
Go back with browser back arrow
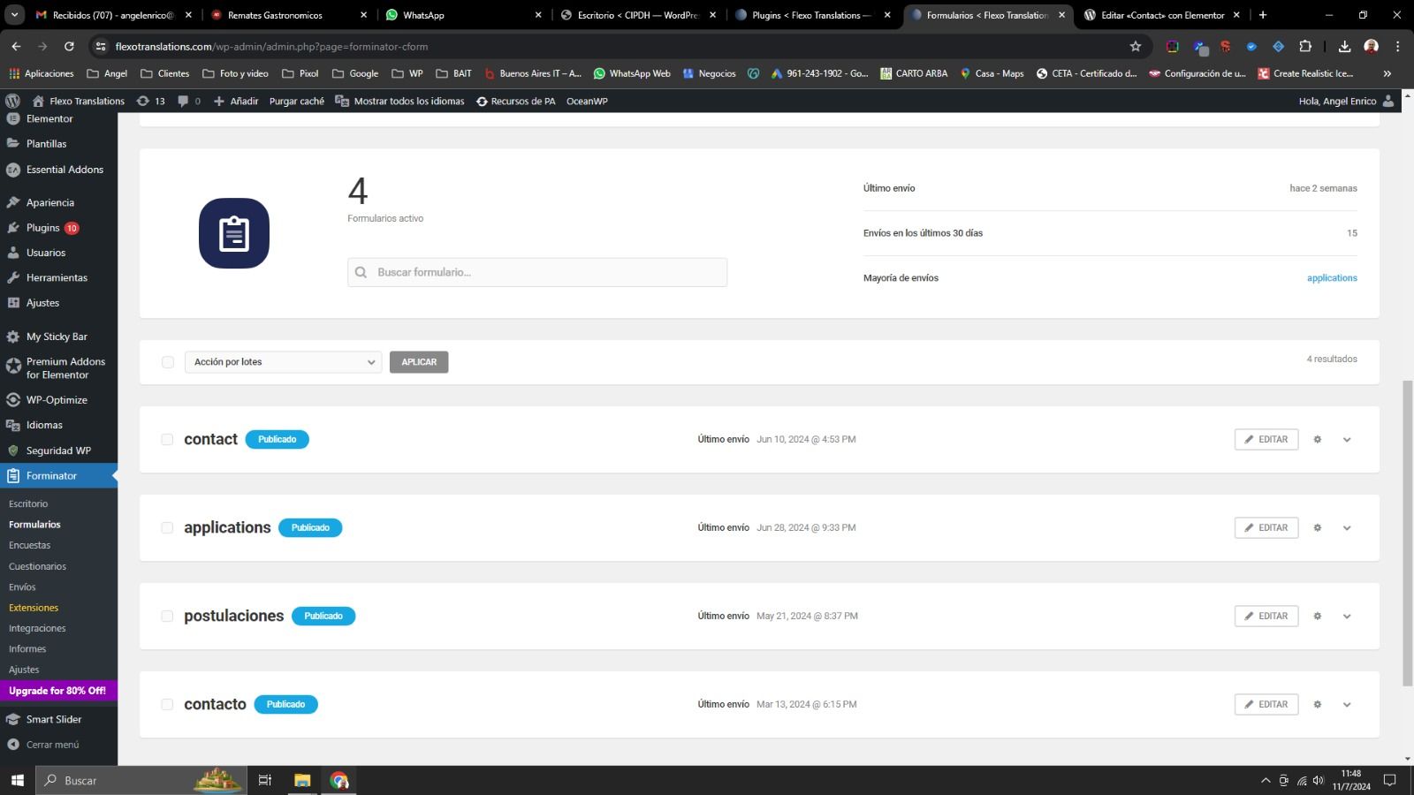coord(16,46)
